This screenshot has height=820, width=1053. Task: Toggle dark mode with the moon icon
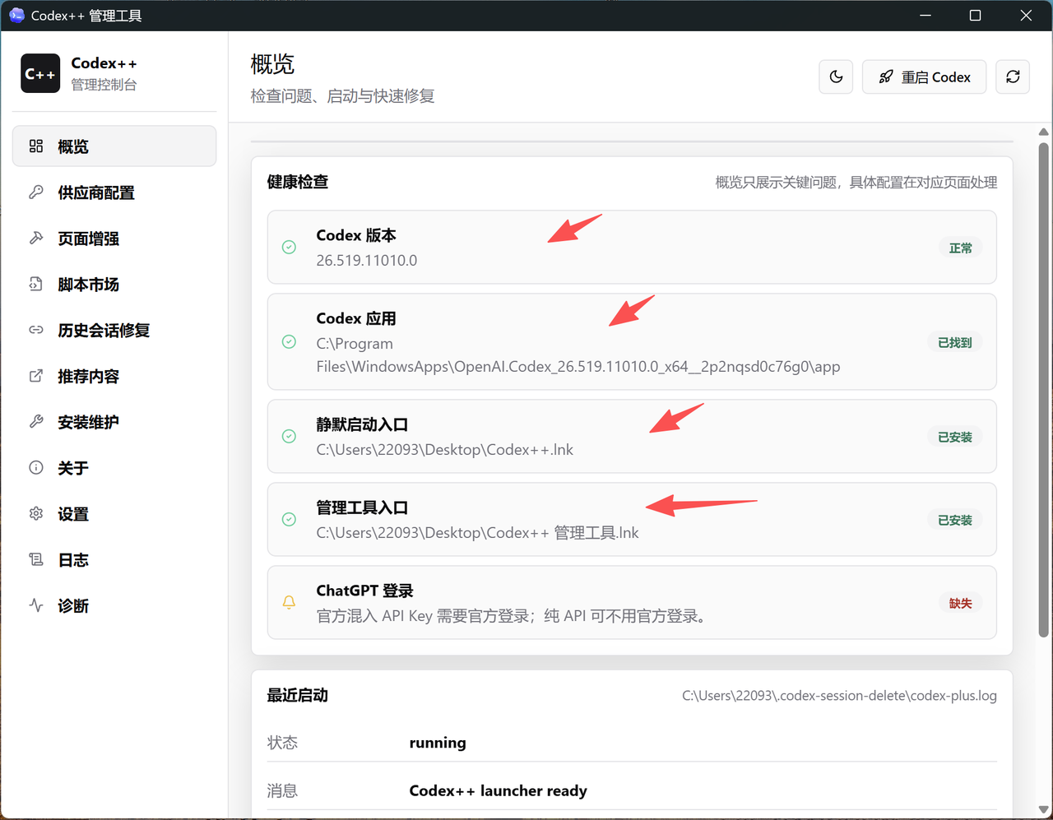pyautogui.click(x=836, y=77)
